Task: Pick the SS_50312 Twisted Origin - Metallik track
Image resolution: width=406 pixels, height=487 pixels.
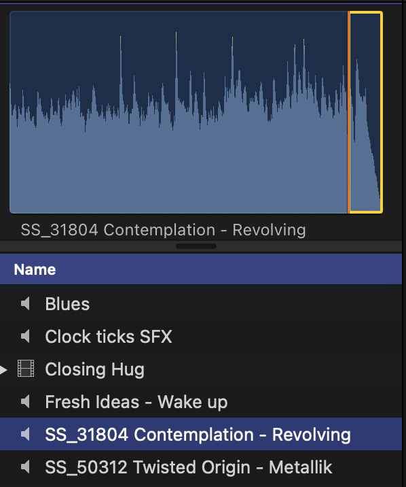Action: point(201,467)
